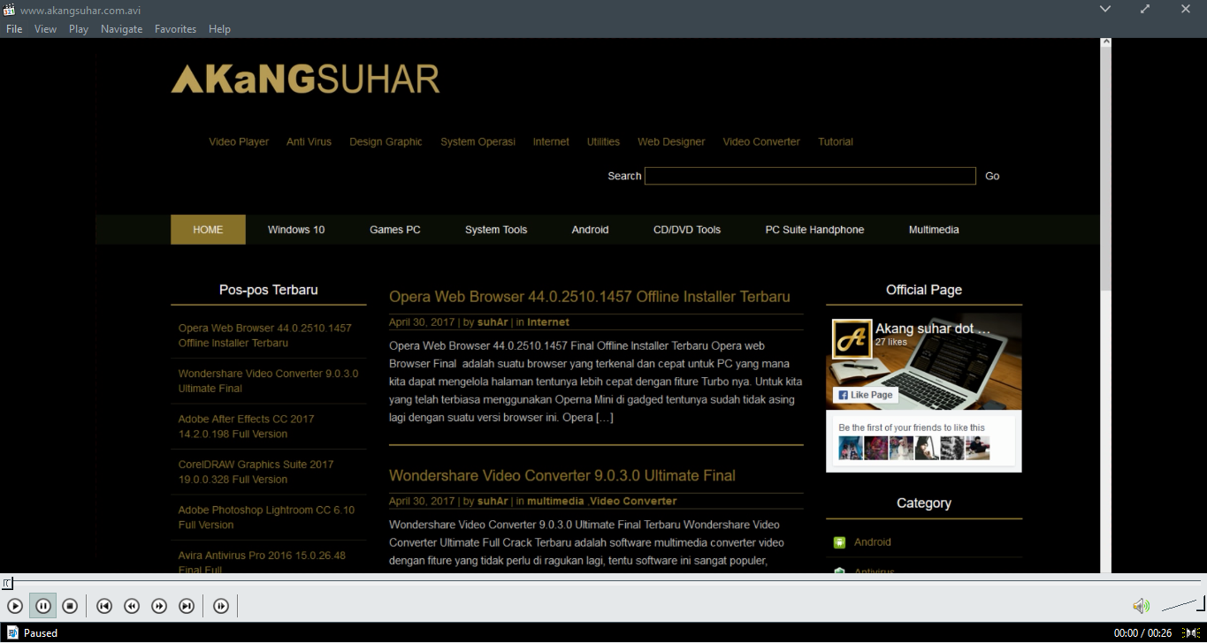The height and width of the screenshot is (643, 1207).
Task: Open the File menu
Action: point(14,29)
